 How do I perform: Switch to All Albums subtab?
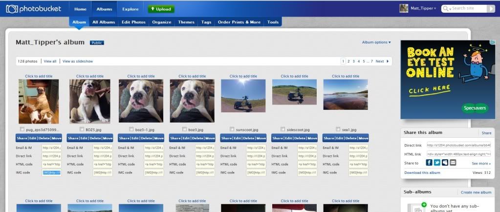pos(104,22)
